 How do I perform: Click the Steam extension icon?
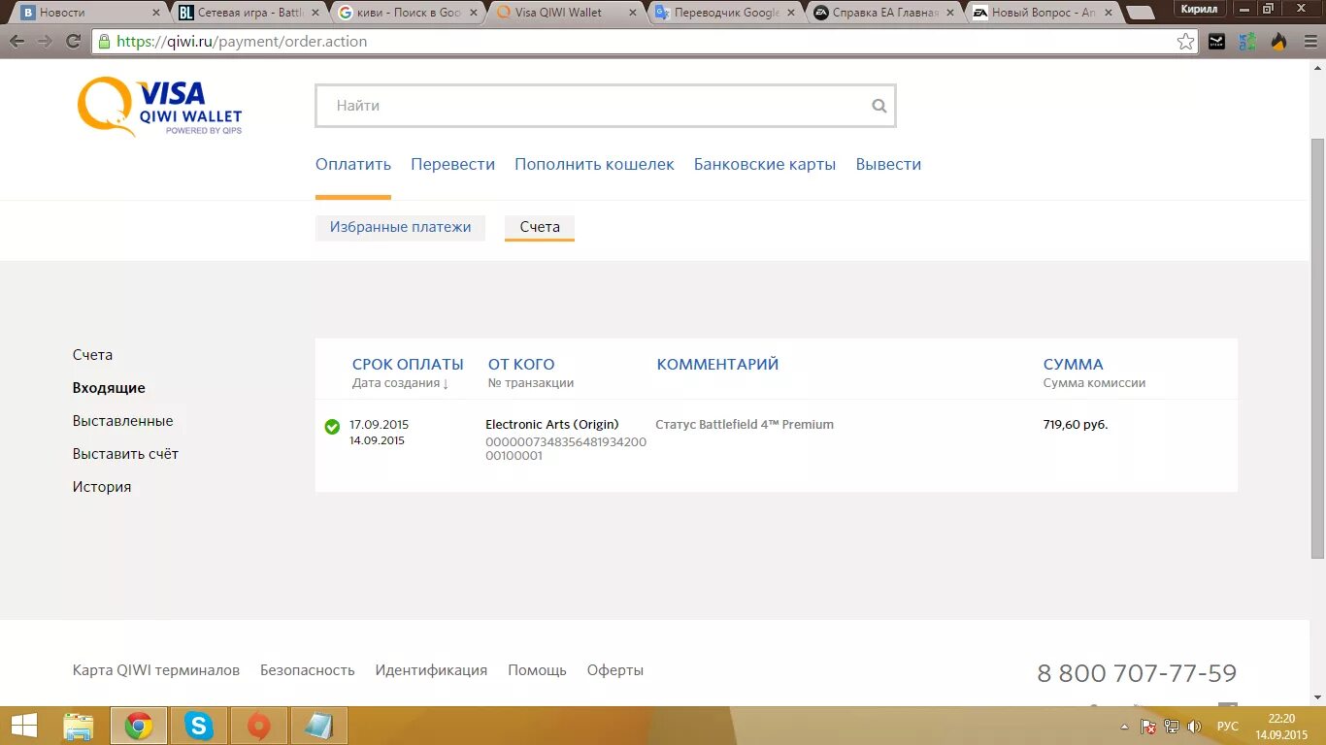click(1216, 42)
